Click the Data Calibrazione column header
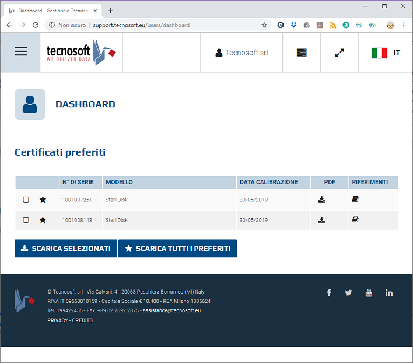This screenshot has width=413, height=363. [x=274, y=182]
